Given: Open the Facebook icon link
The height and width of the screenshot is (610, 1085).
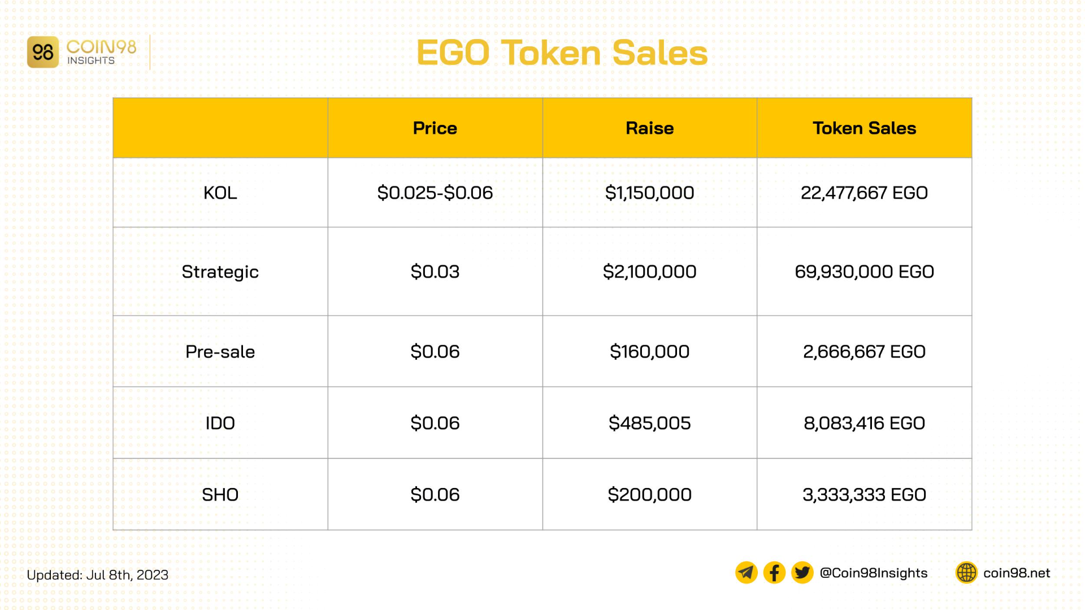Looking at the screenshot, I should [774, 573].
